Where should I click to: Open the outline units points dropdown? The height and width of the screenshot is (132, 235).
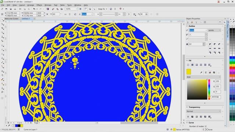coord(214,30)
